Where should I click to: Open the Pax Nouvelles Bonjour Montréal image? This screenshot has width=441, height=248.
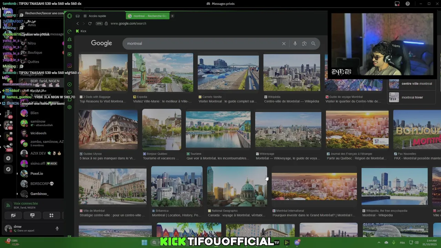point(417,130)
